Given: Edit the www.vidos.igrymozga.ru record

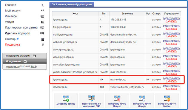Looking at the screenshot, I should tap(171, 63).
